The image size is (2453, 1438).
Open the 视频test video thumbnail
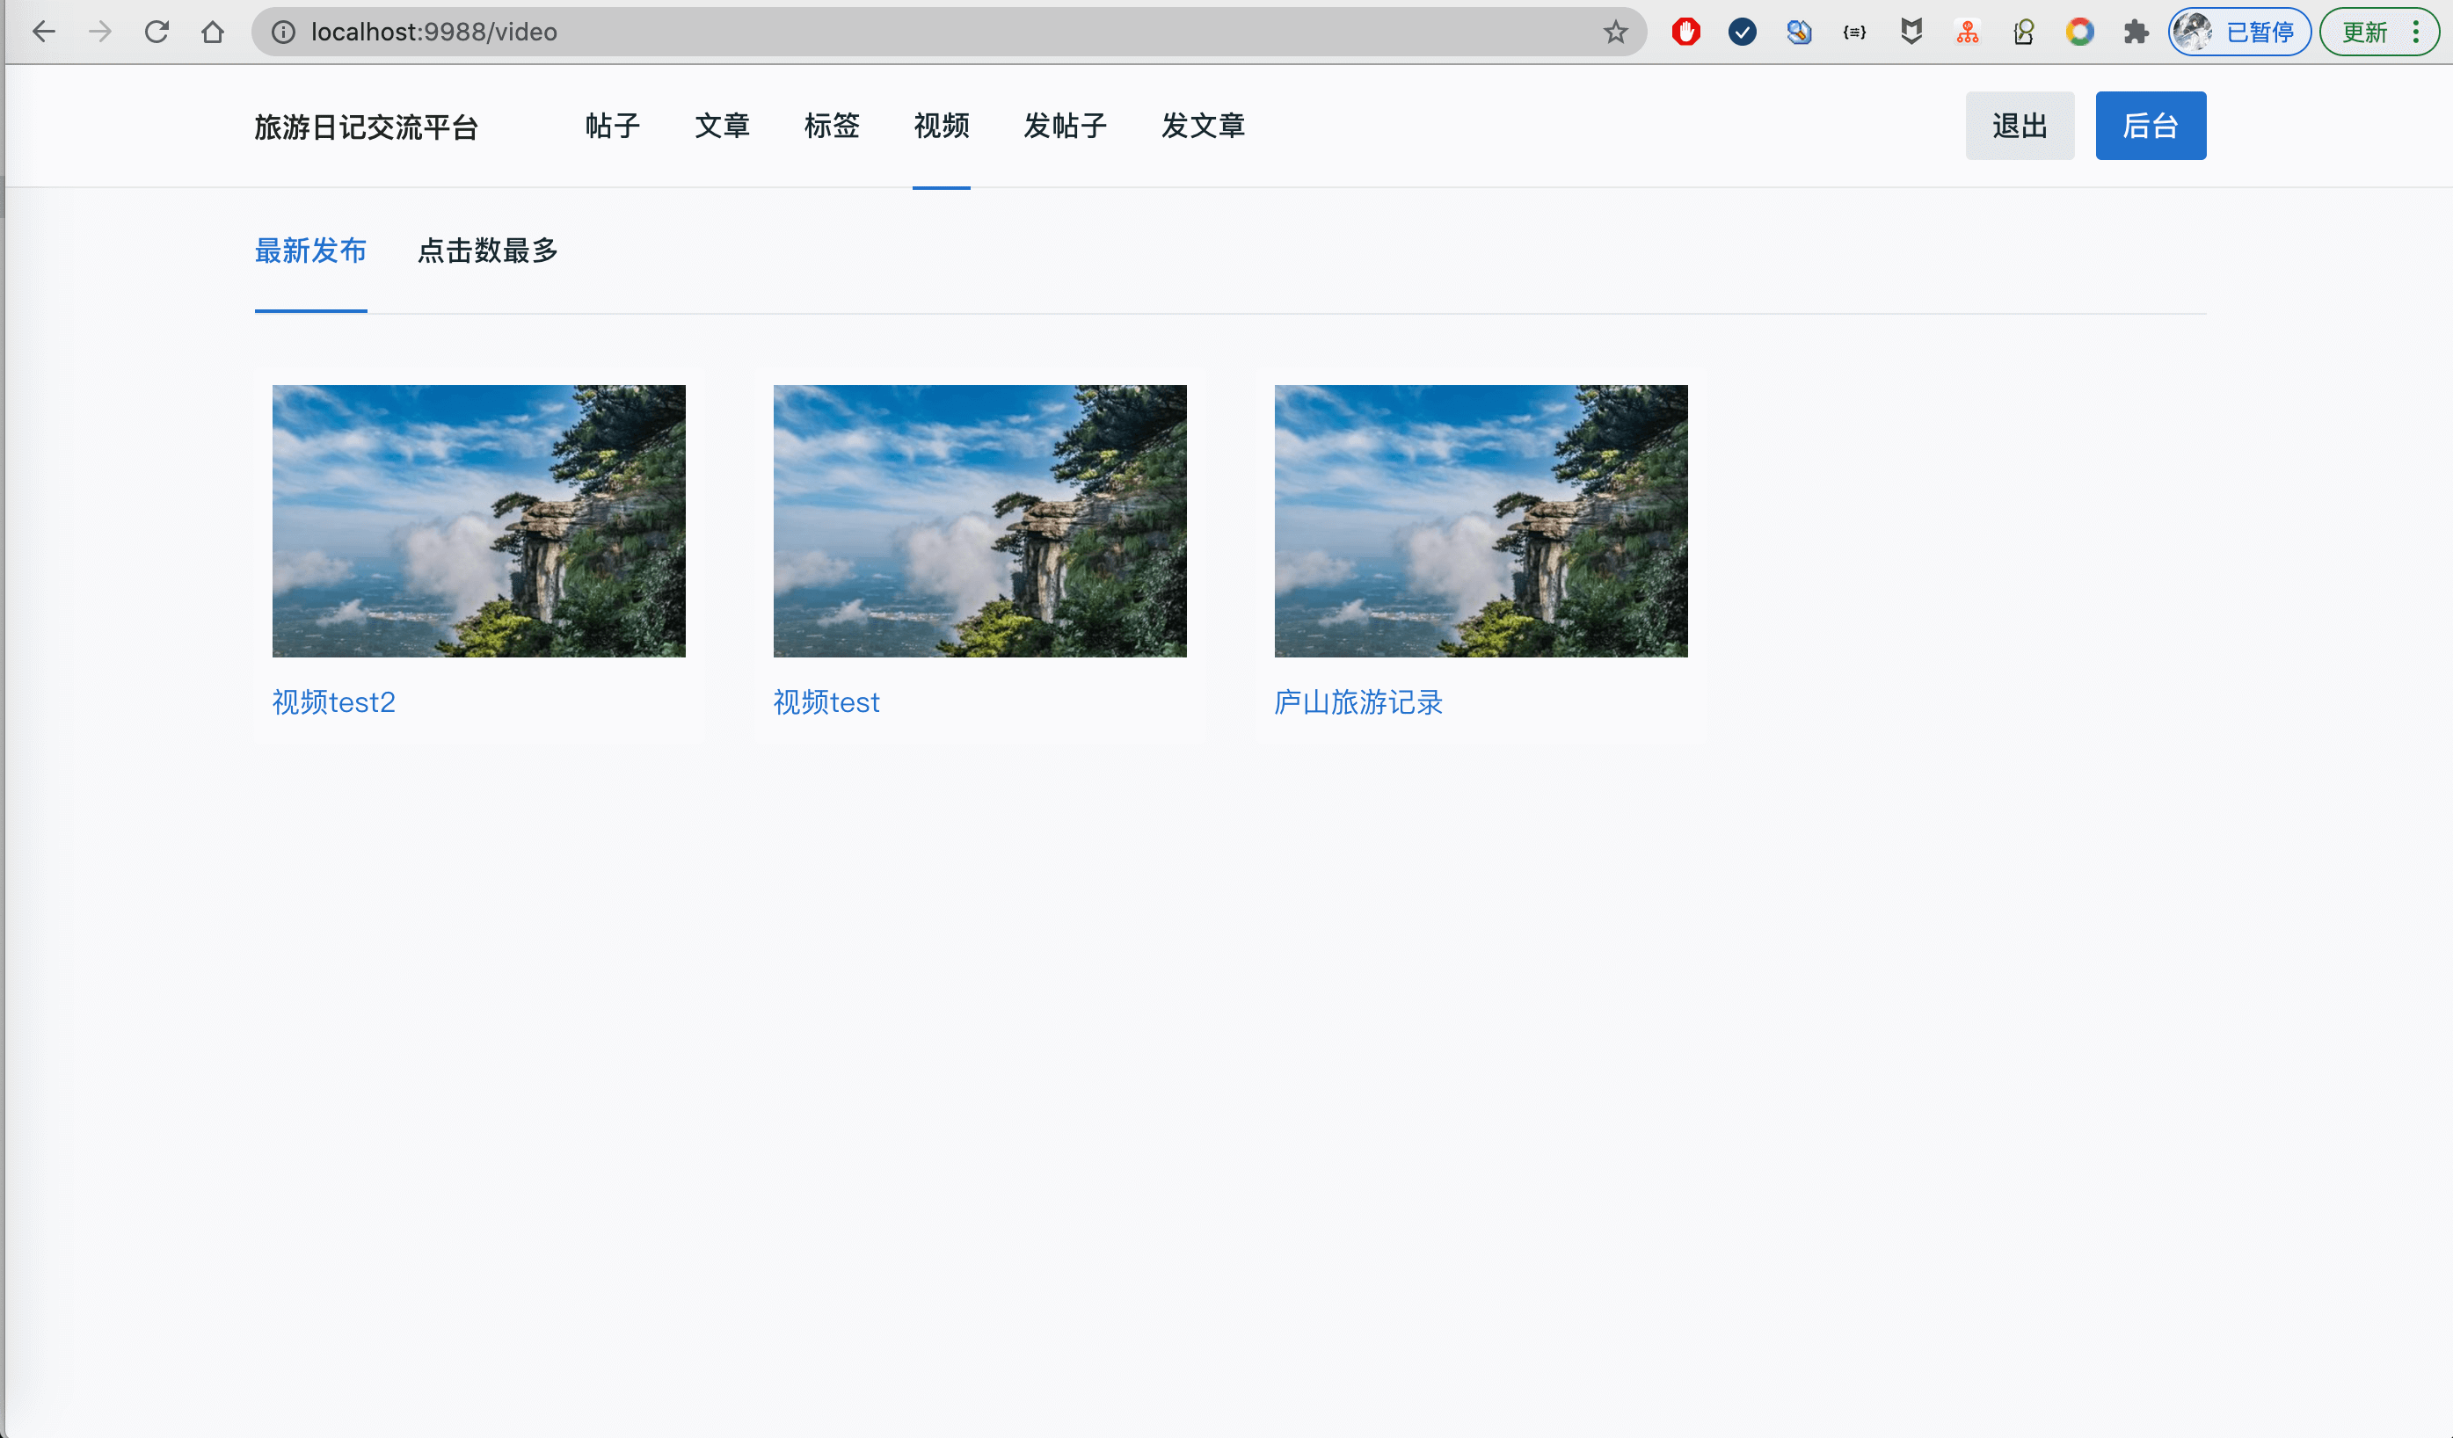pos(979,520)
